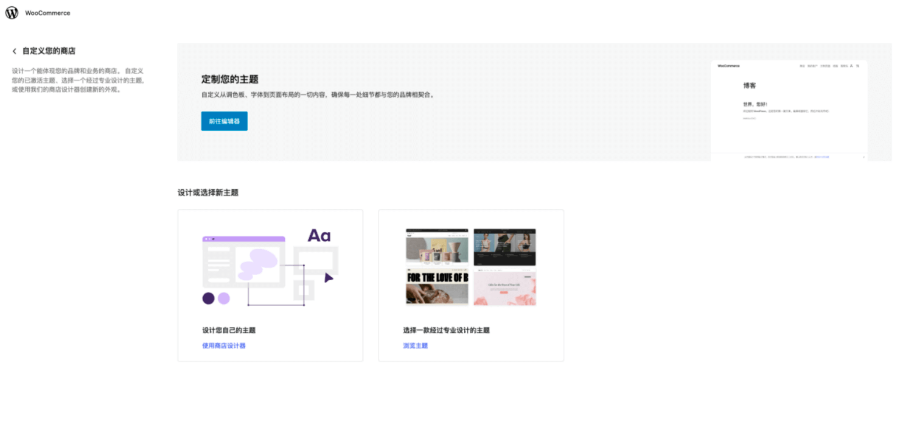
Task: Select the coffee products theme thumbnail
Action: click(437, 247)
